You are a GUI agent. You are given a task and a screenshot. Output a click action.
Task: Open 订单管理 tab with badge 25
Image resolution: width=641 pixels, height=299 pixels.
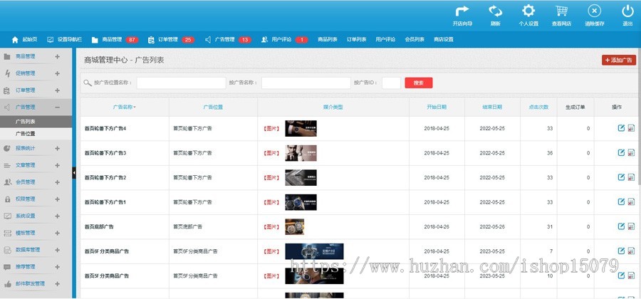coord(171,40)
